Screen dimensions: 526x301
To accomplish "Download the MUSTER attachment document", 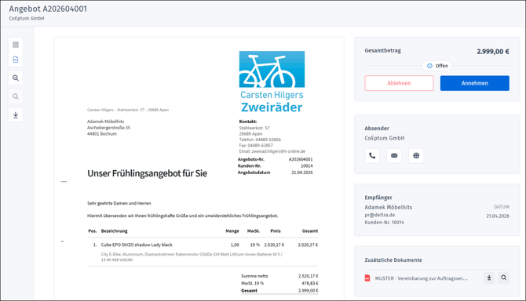I will point(489,278).
